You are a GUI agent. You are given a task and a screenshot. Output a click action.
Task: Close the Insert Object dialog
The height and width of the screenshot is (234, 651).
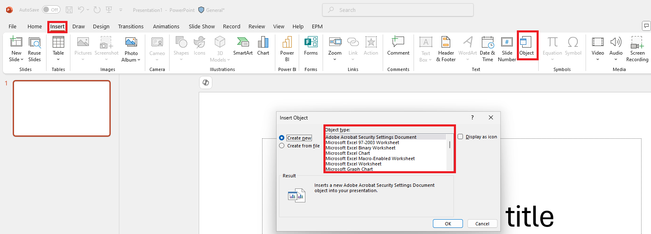(491, 117)
